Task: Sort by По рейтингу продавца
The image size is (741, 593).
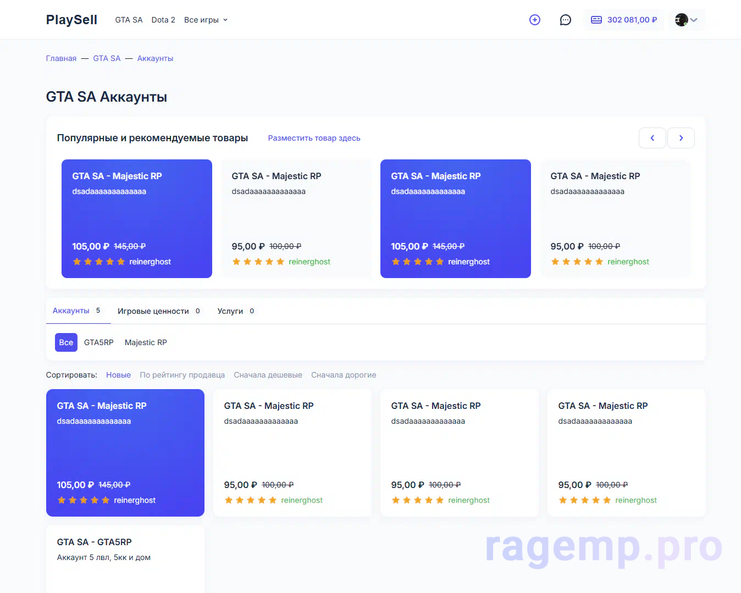Action: pyautogui.click(x=182, y=375)
